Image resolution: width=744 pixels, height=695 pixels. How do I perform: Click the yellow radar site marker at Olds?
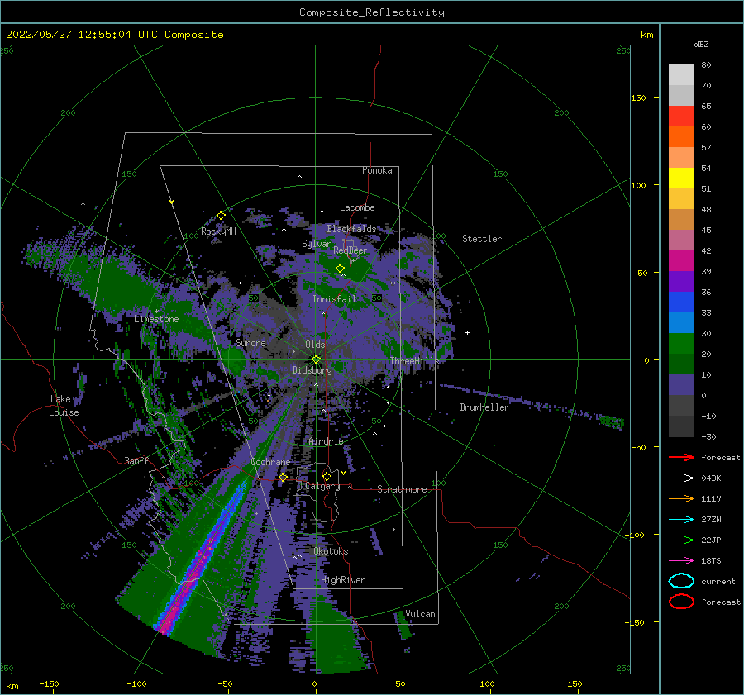tap(316, 359)
